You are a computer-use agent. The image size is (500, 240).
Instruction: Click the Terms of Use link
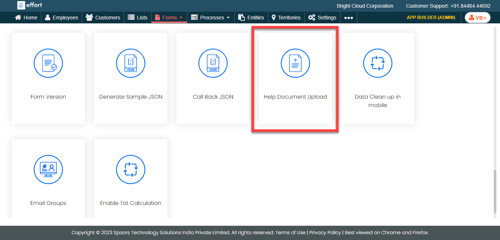click(x=290, y=233)
